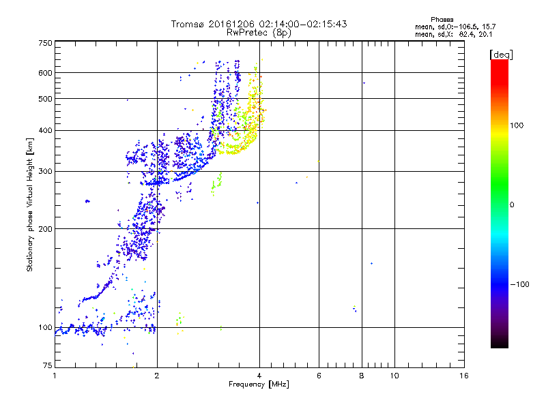This screenshot has width=546, height=409.
Task: Click the y-axis tick label '75'
Action: [48, 365]
